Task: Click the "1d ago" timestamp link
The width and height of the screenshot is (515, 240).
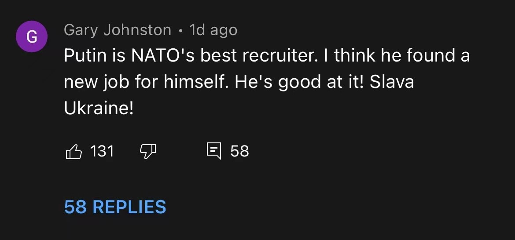Action: coord(213,30)
